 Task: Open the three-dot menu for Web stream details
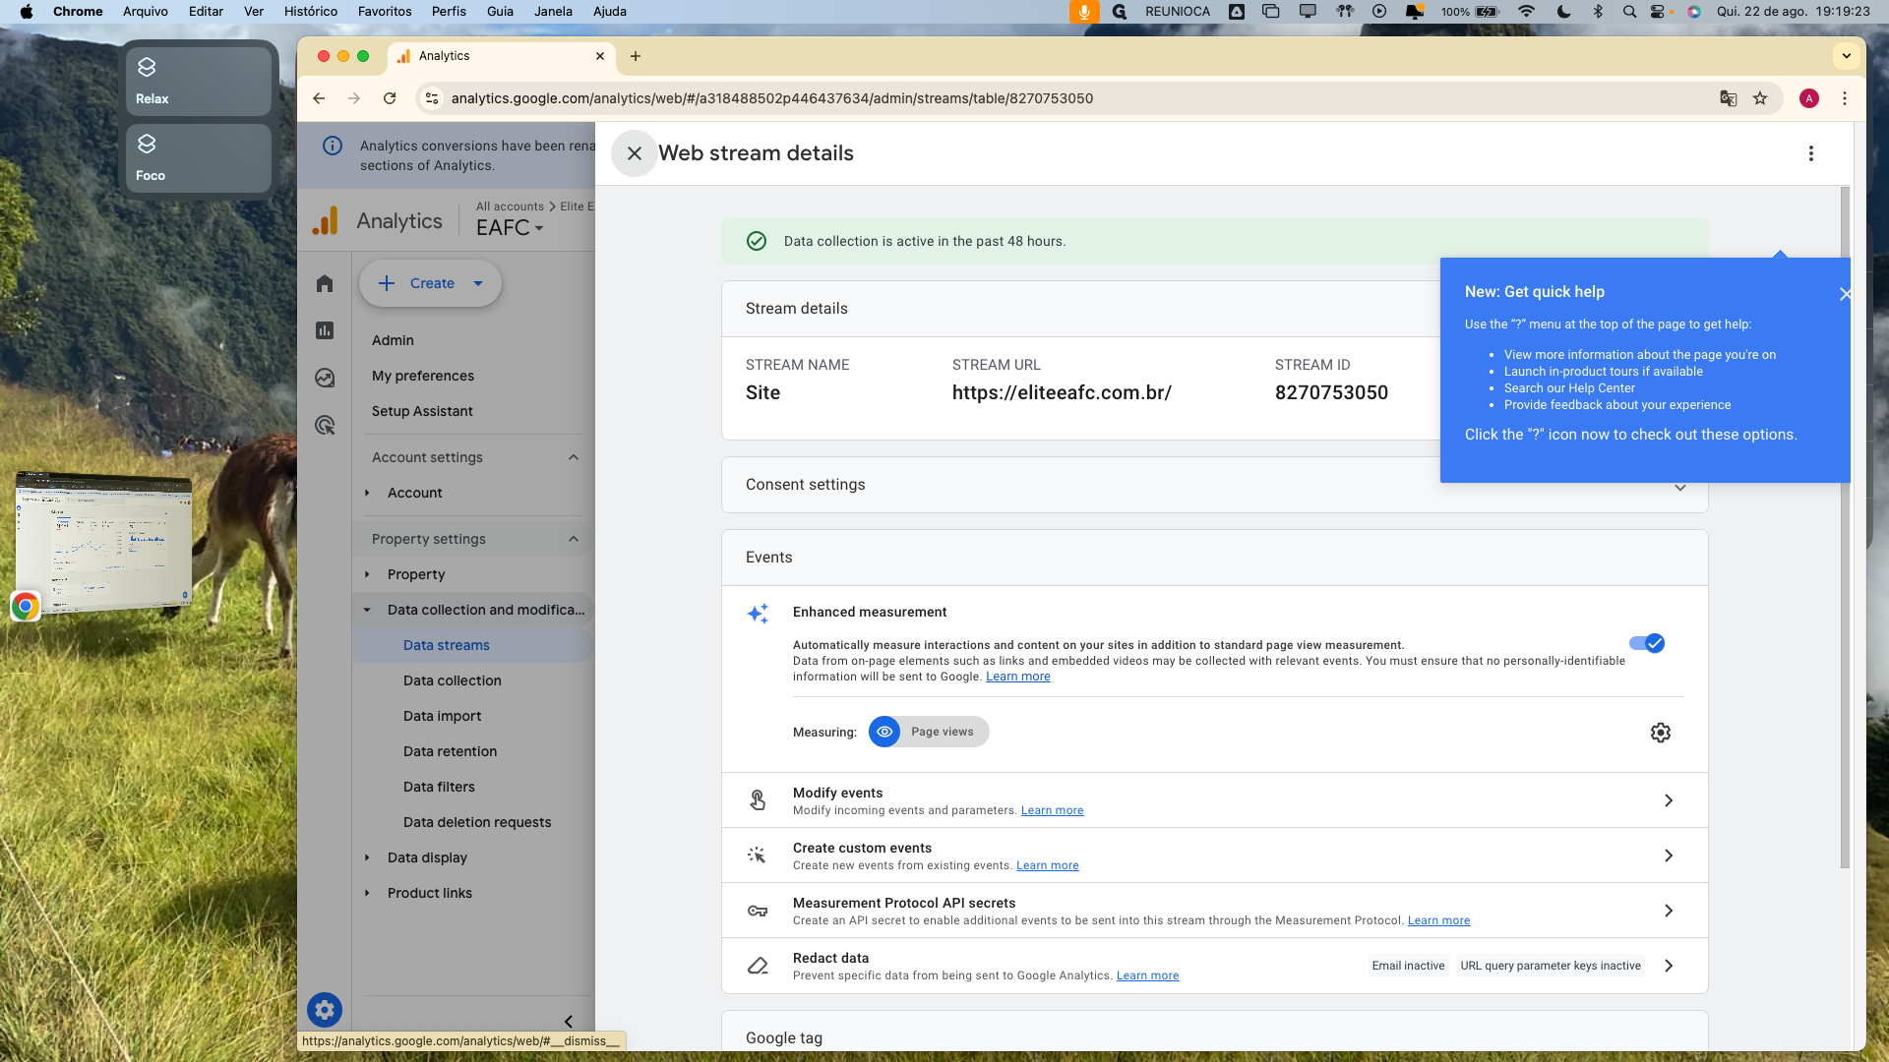click(1810, 153)
